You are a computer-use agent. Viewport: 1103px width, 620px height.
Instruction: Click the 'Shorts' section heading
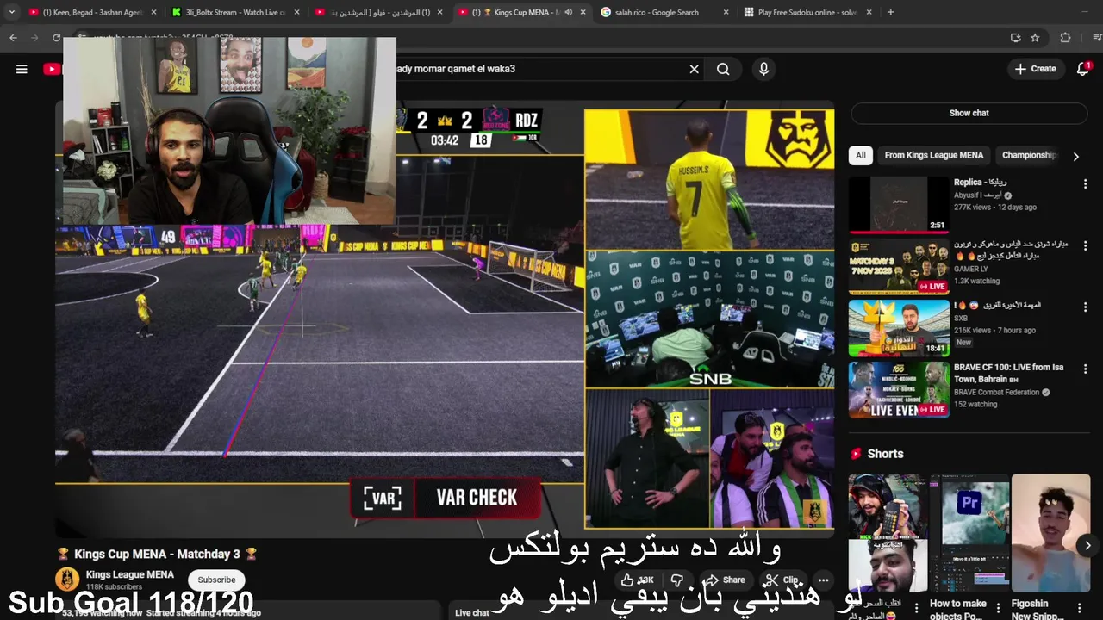pyautogui.click(x=885, y=454)
